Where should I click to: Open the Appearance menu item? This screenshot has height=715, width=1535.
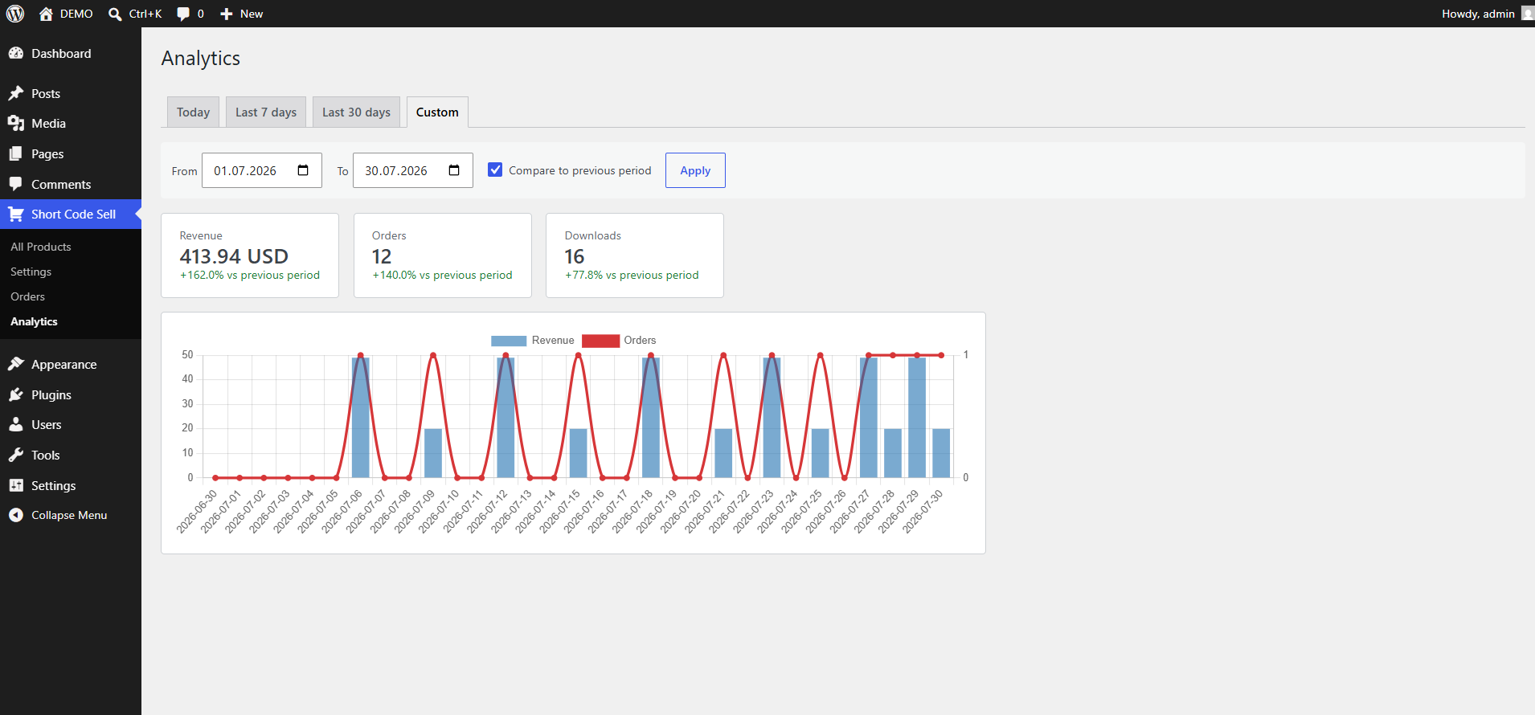71,364
